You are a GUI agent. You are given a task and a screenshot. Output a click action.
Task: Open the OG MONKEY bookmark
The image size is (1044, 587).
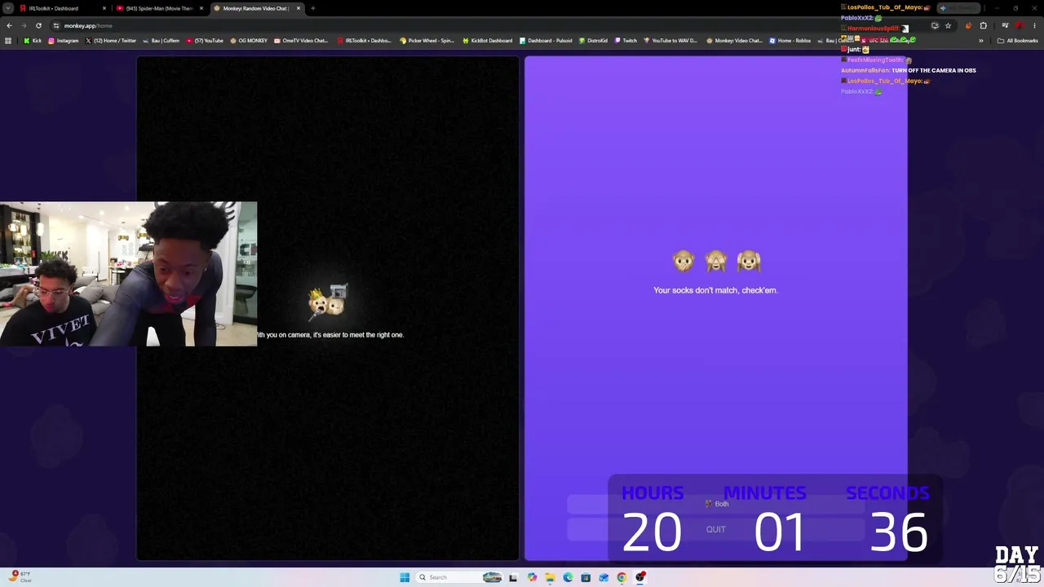pos(249,41)
